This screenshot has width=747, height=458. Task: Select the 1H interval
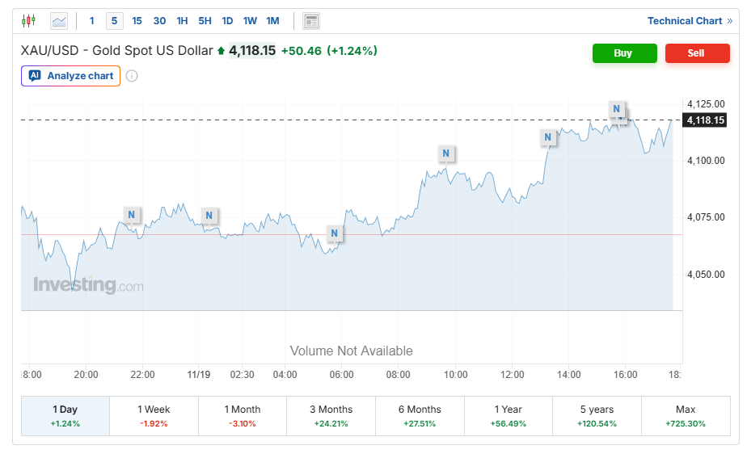pyautogui.click(x=182, y=21)
